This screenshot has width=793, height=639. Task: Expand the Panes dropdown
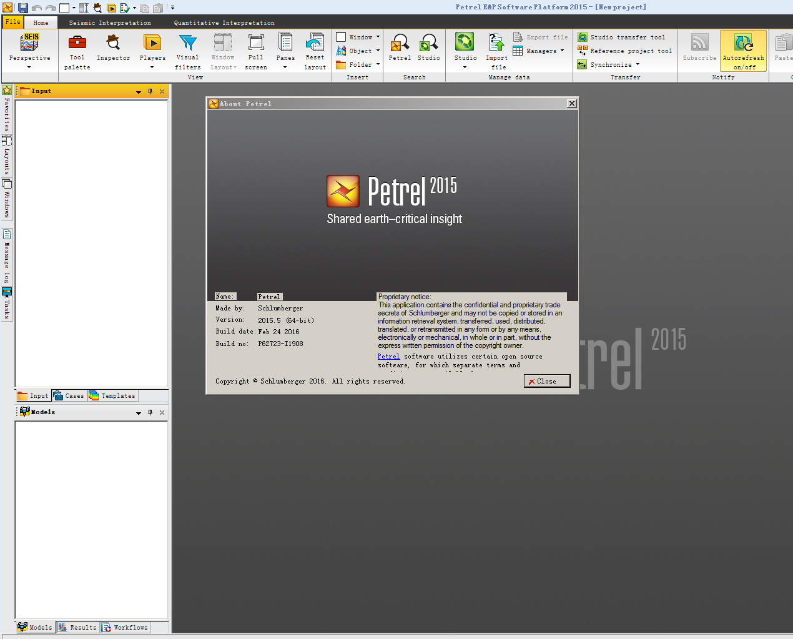coord(285,51)
